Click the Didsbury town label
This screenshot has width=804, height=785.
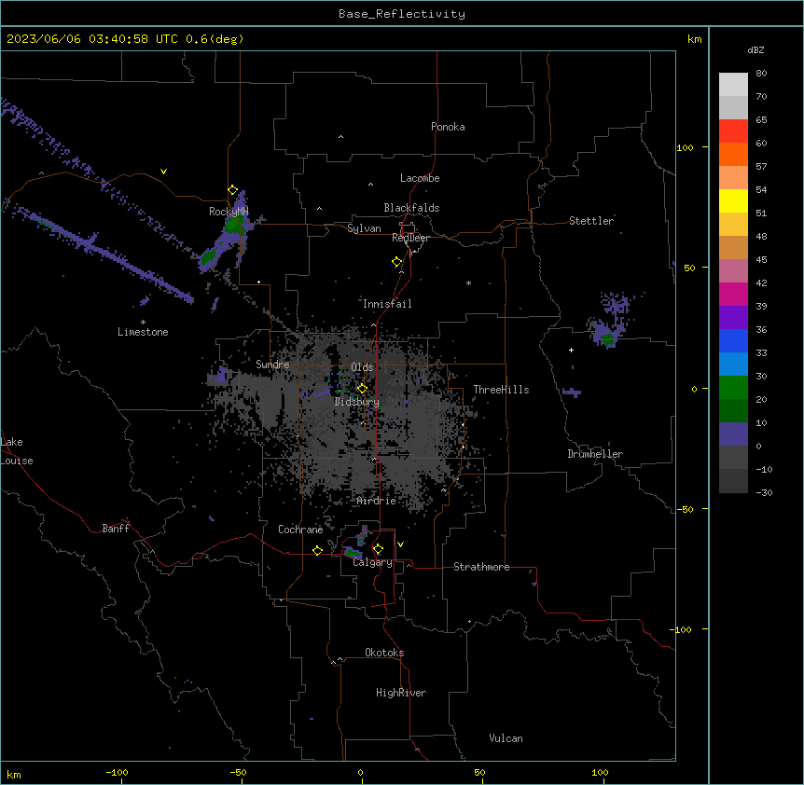357,402
